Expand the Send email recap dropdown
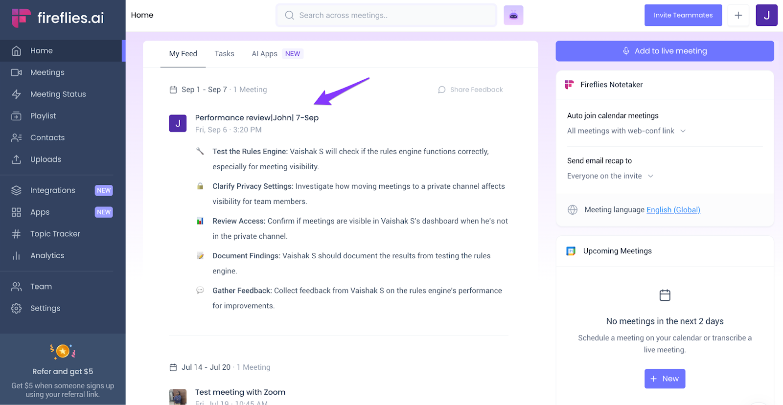This screenshot has width=783, height=405. click(610, 176)
